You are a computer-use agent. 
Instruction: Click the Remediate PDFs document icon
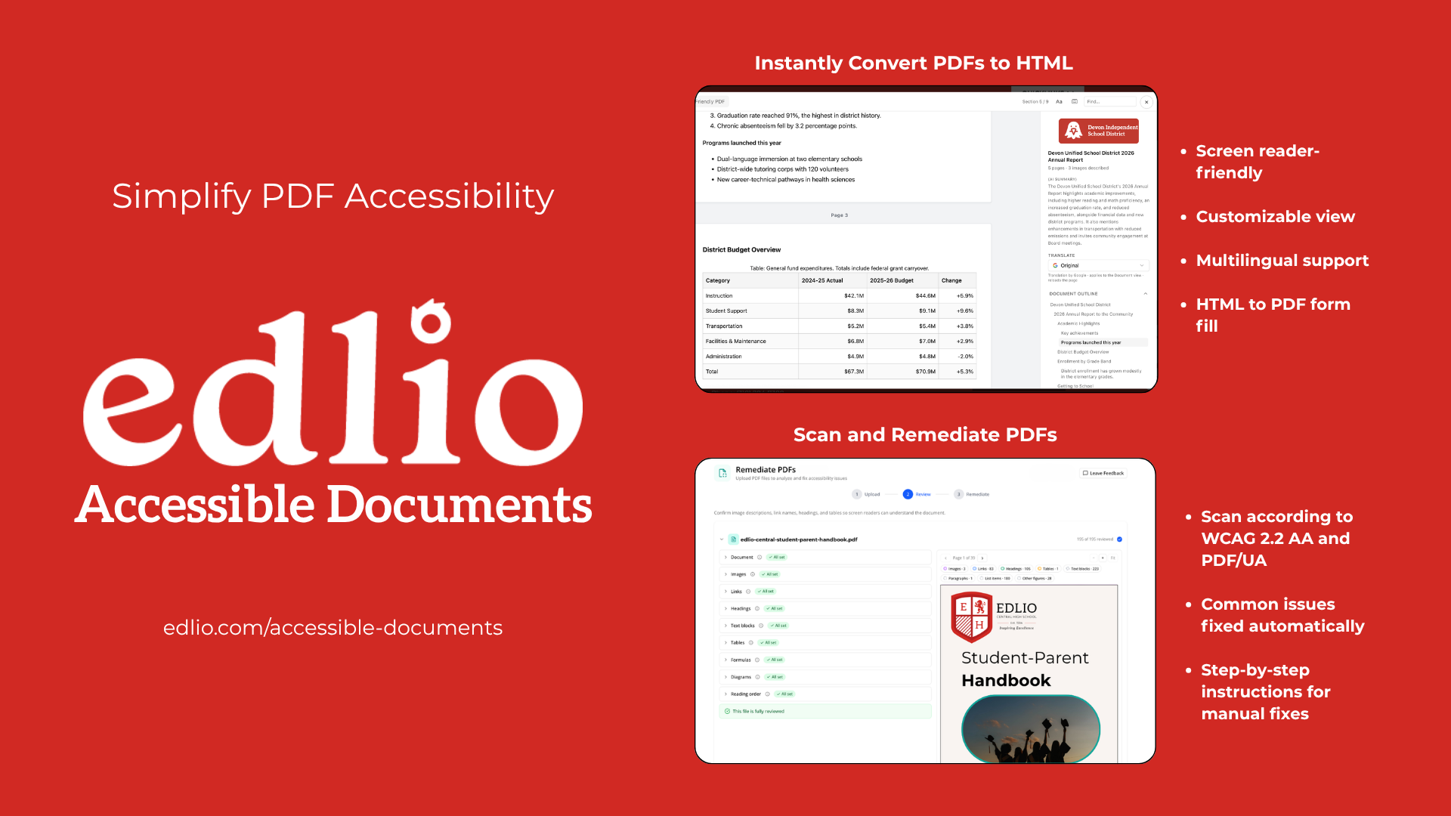pyautogui.click(x=722, y=473)
